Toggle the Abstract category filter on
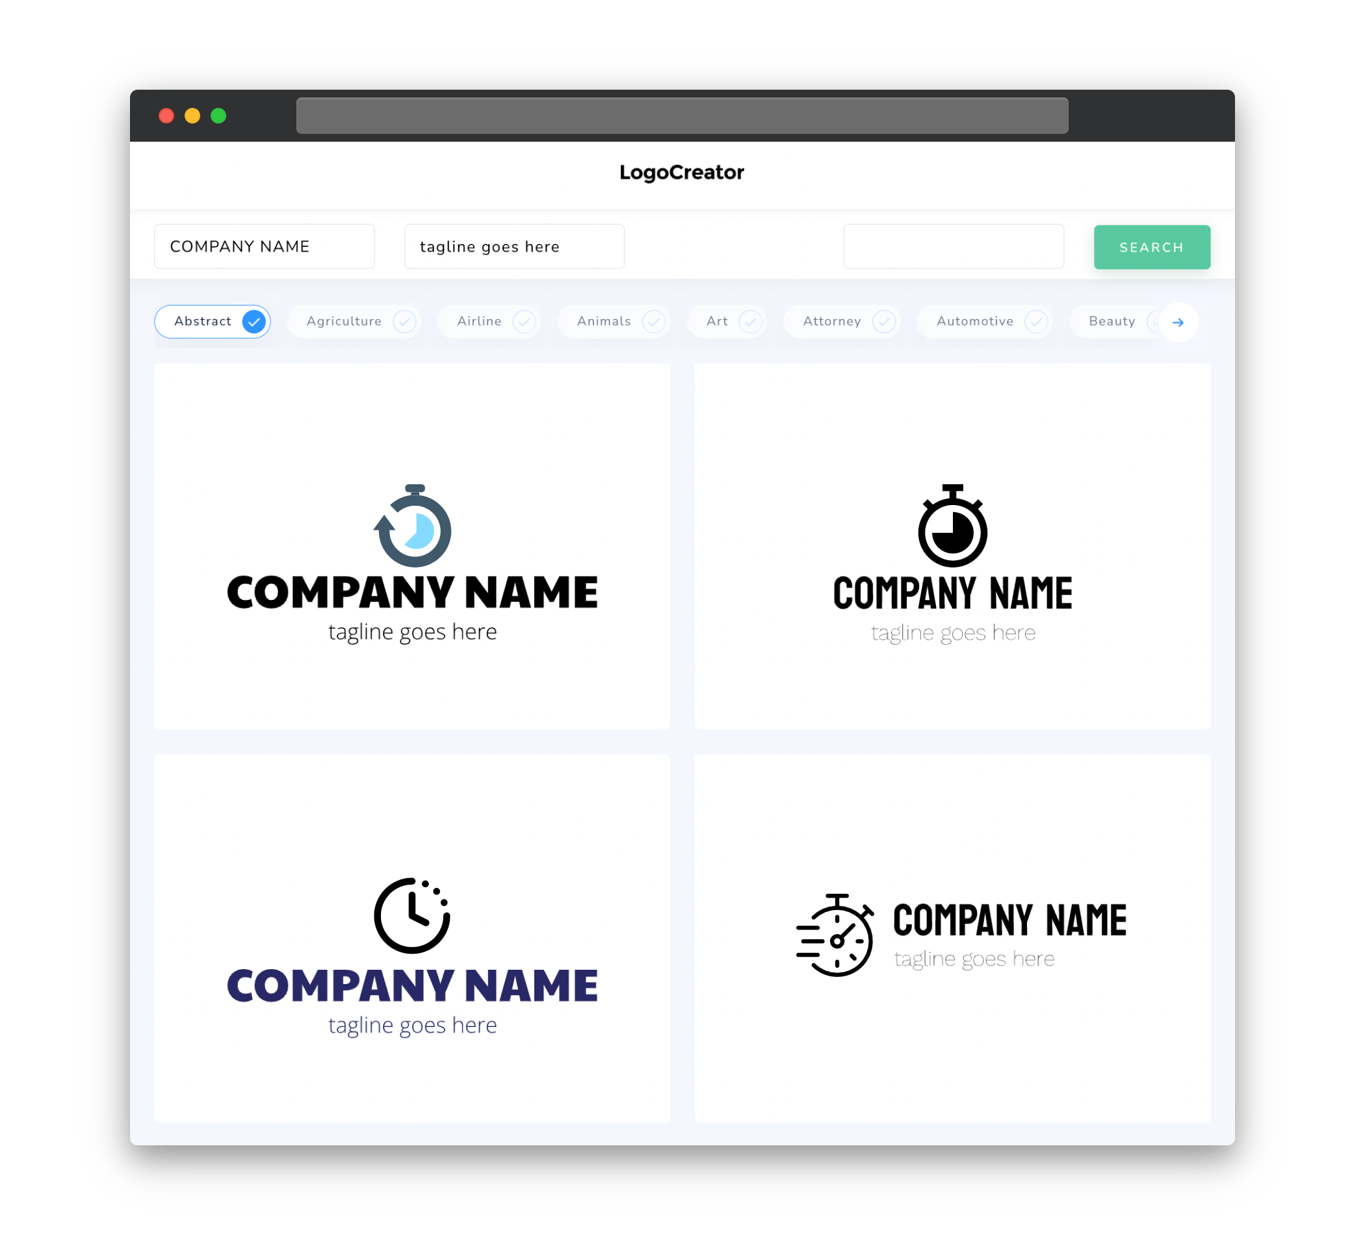This screenshot has height=1235, width=1365. click(214, 321)
